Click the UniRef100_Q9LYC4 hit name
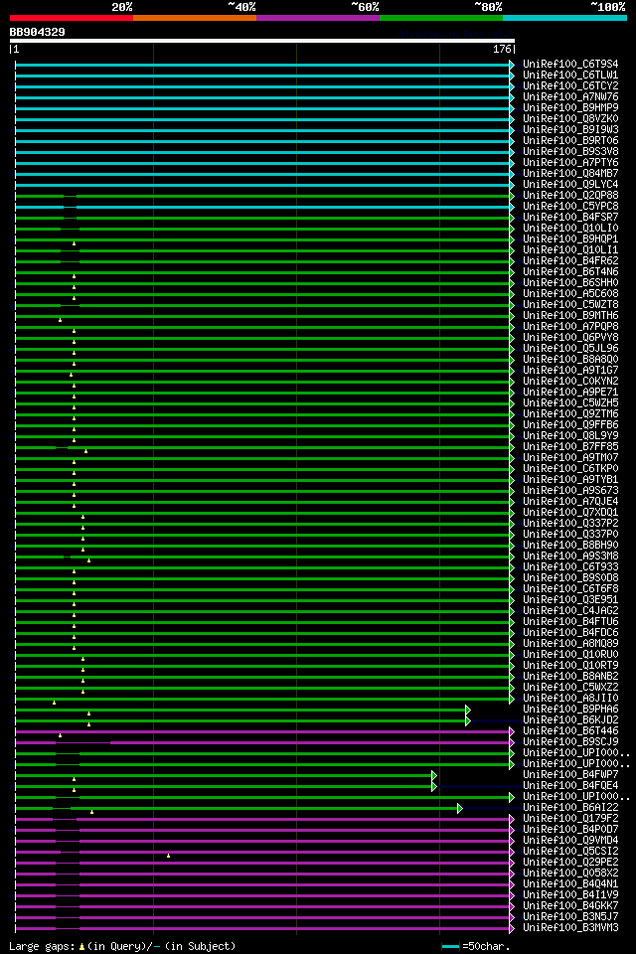Image resolution: width=636 pixels, height=954 pixels. [570, 185]
